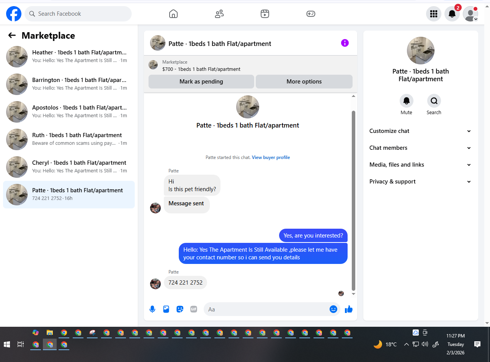Expand Customize chat section

click(420, 131)
